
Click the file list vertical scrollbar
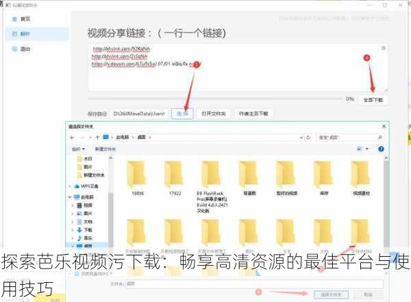(386, 203)
